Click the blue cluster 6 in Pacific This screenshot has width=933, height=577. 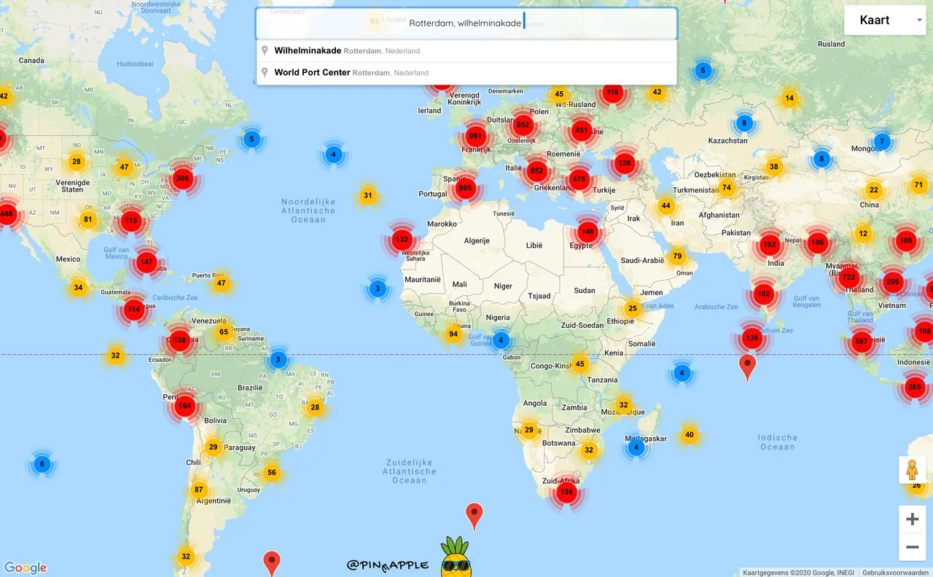click(x=42, y=464)
